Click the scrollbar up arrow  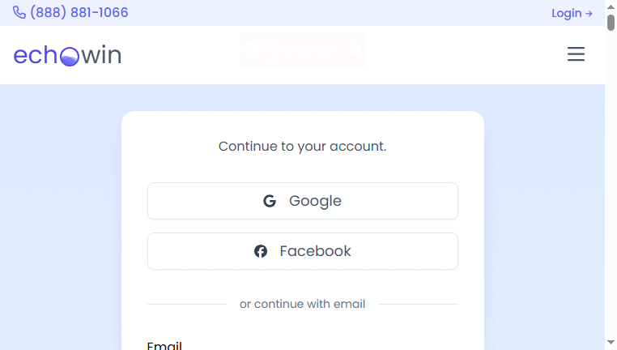click(611, 6)
